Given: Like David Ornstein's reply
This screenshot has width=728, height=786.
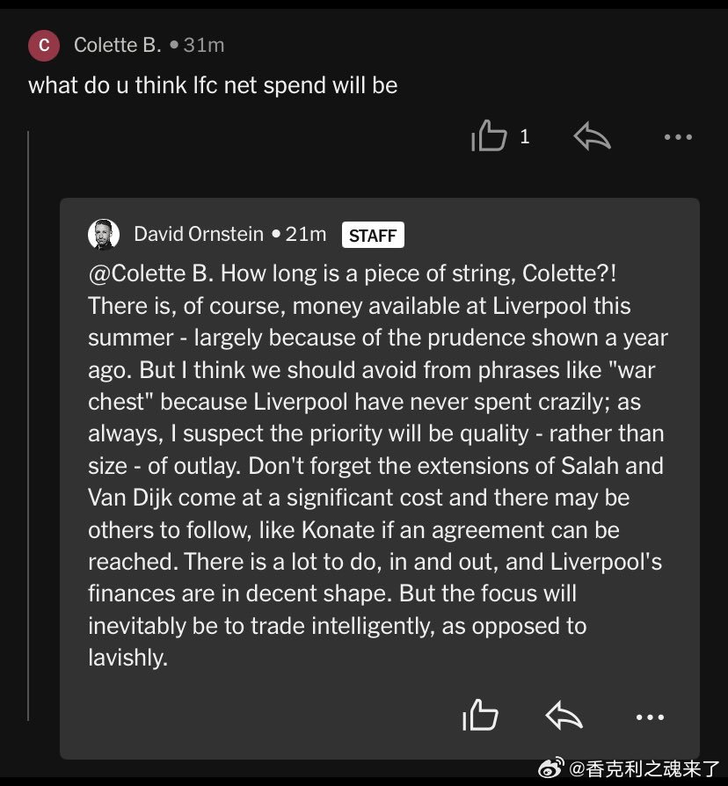Looking at the screenshot, I should click(x=480, y=717).
